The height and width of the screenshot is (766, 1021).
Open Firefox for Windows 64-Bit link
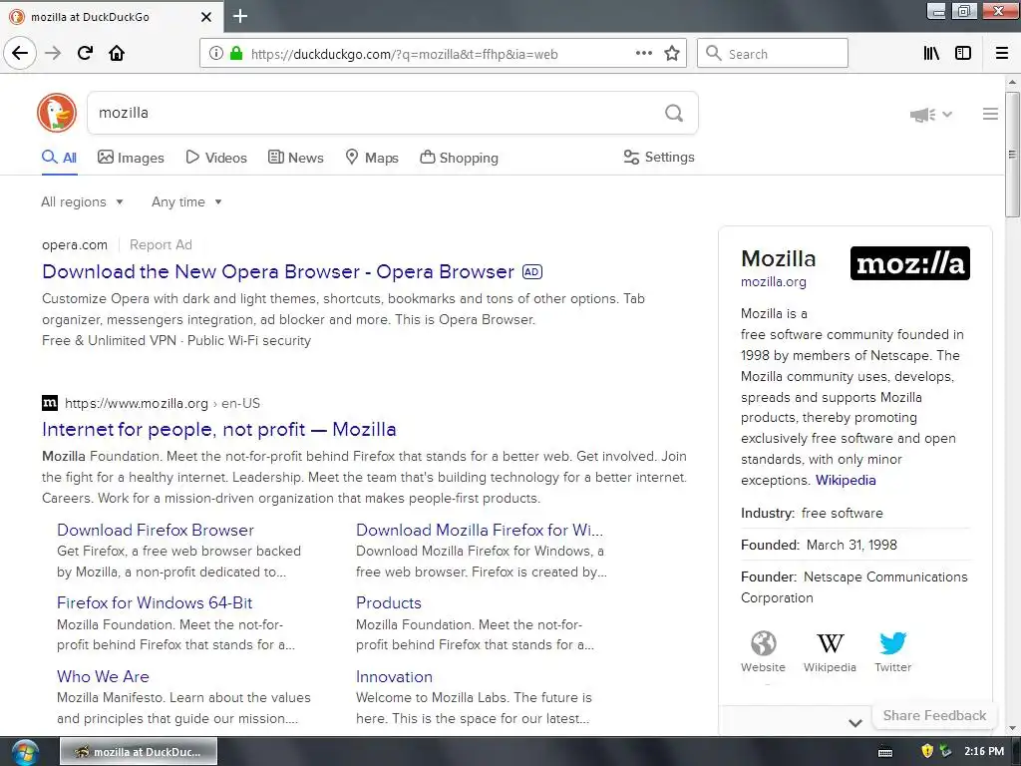[x=155, y=603]
